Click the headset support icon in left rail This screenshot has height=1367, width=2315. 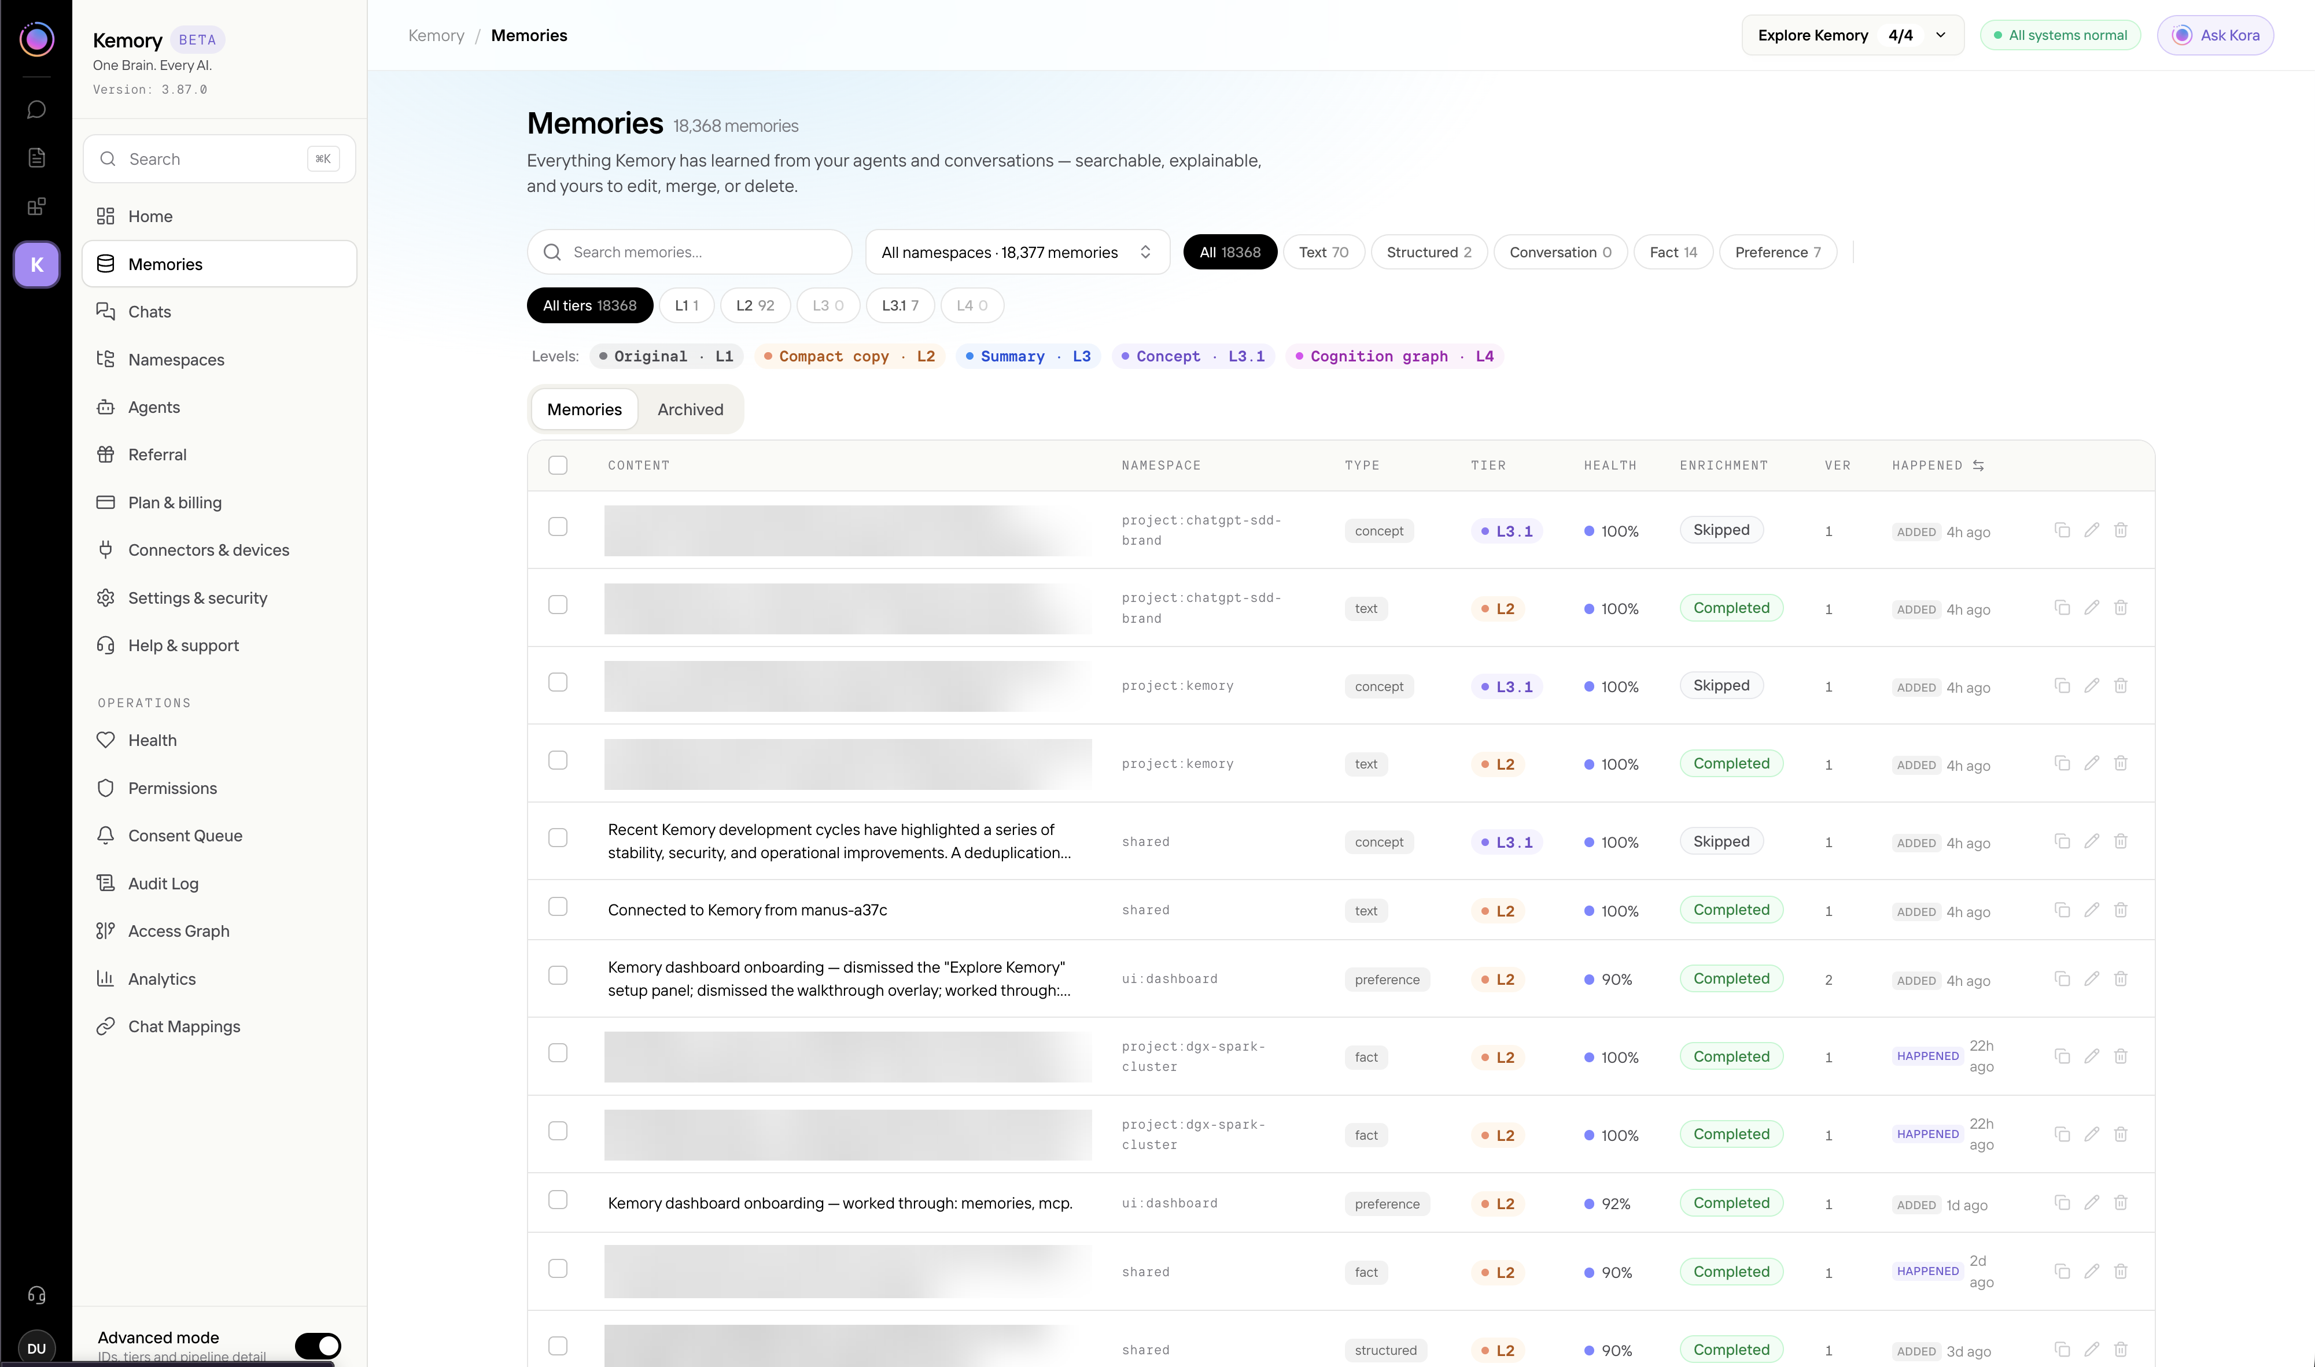point(36,1295)
